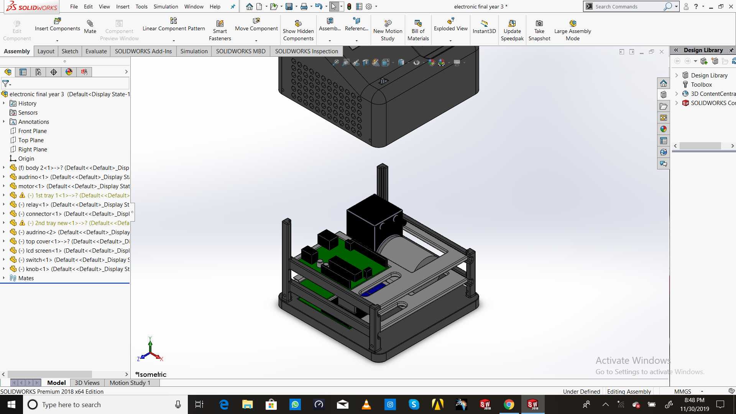Click the Rebuild traffic light icon

349,7
